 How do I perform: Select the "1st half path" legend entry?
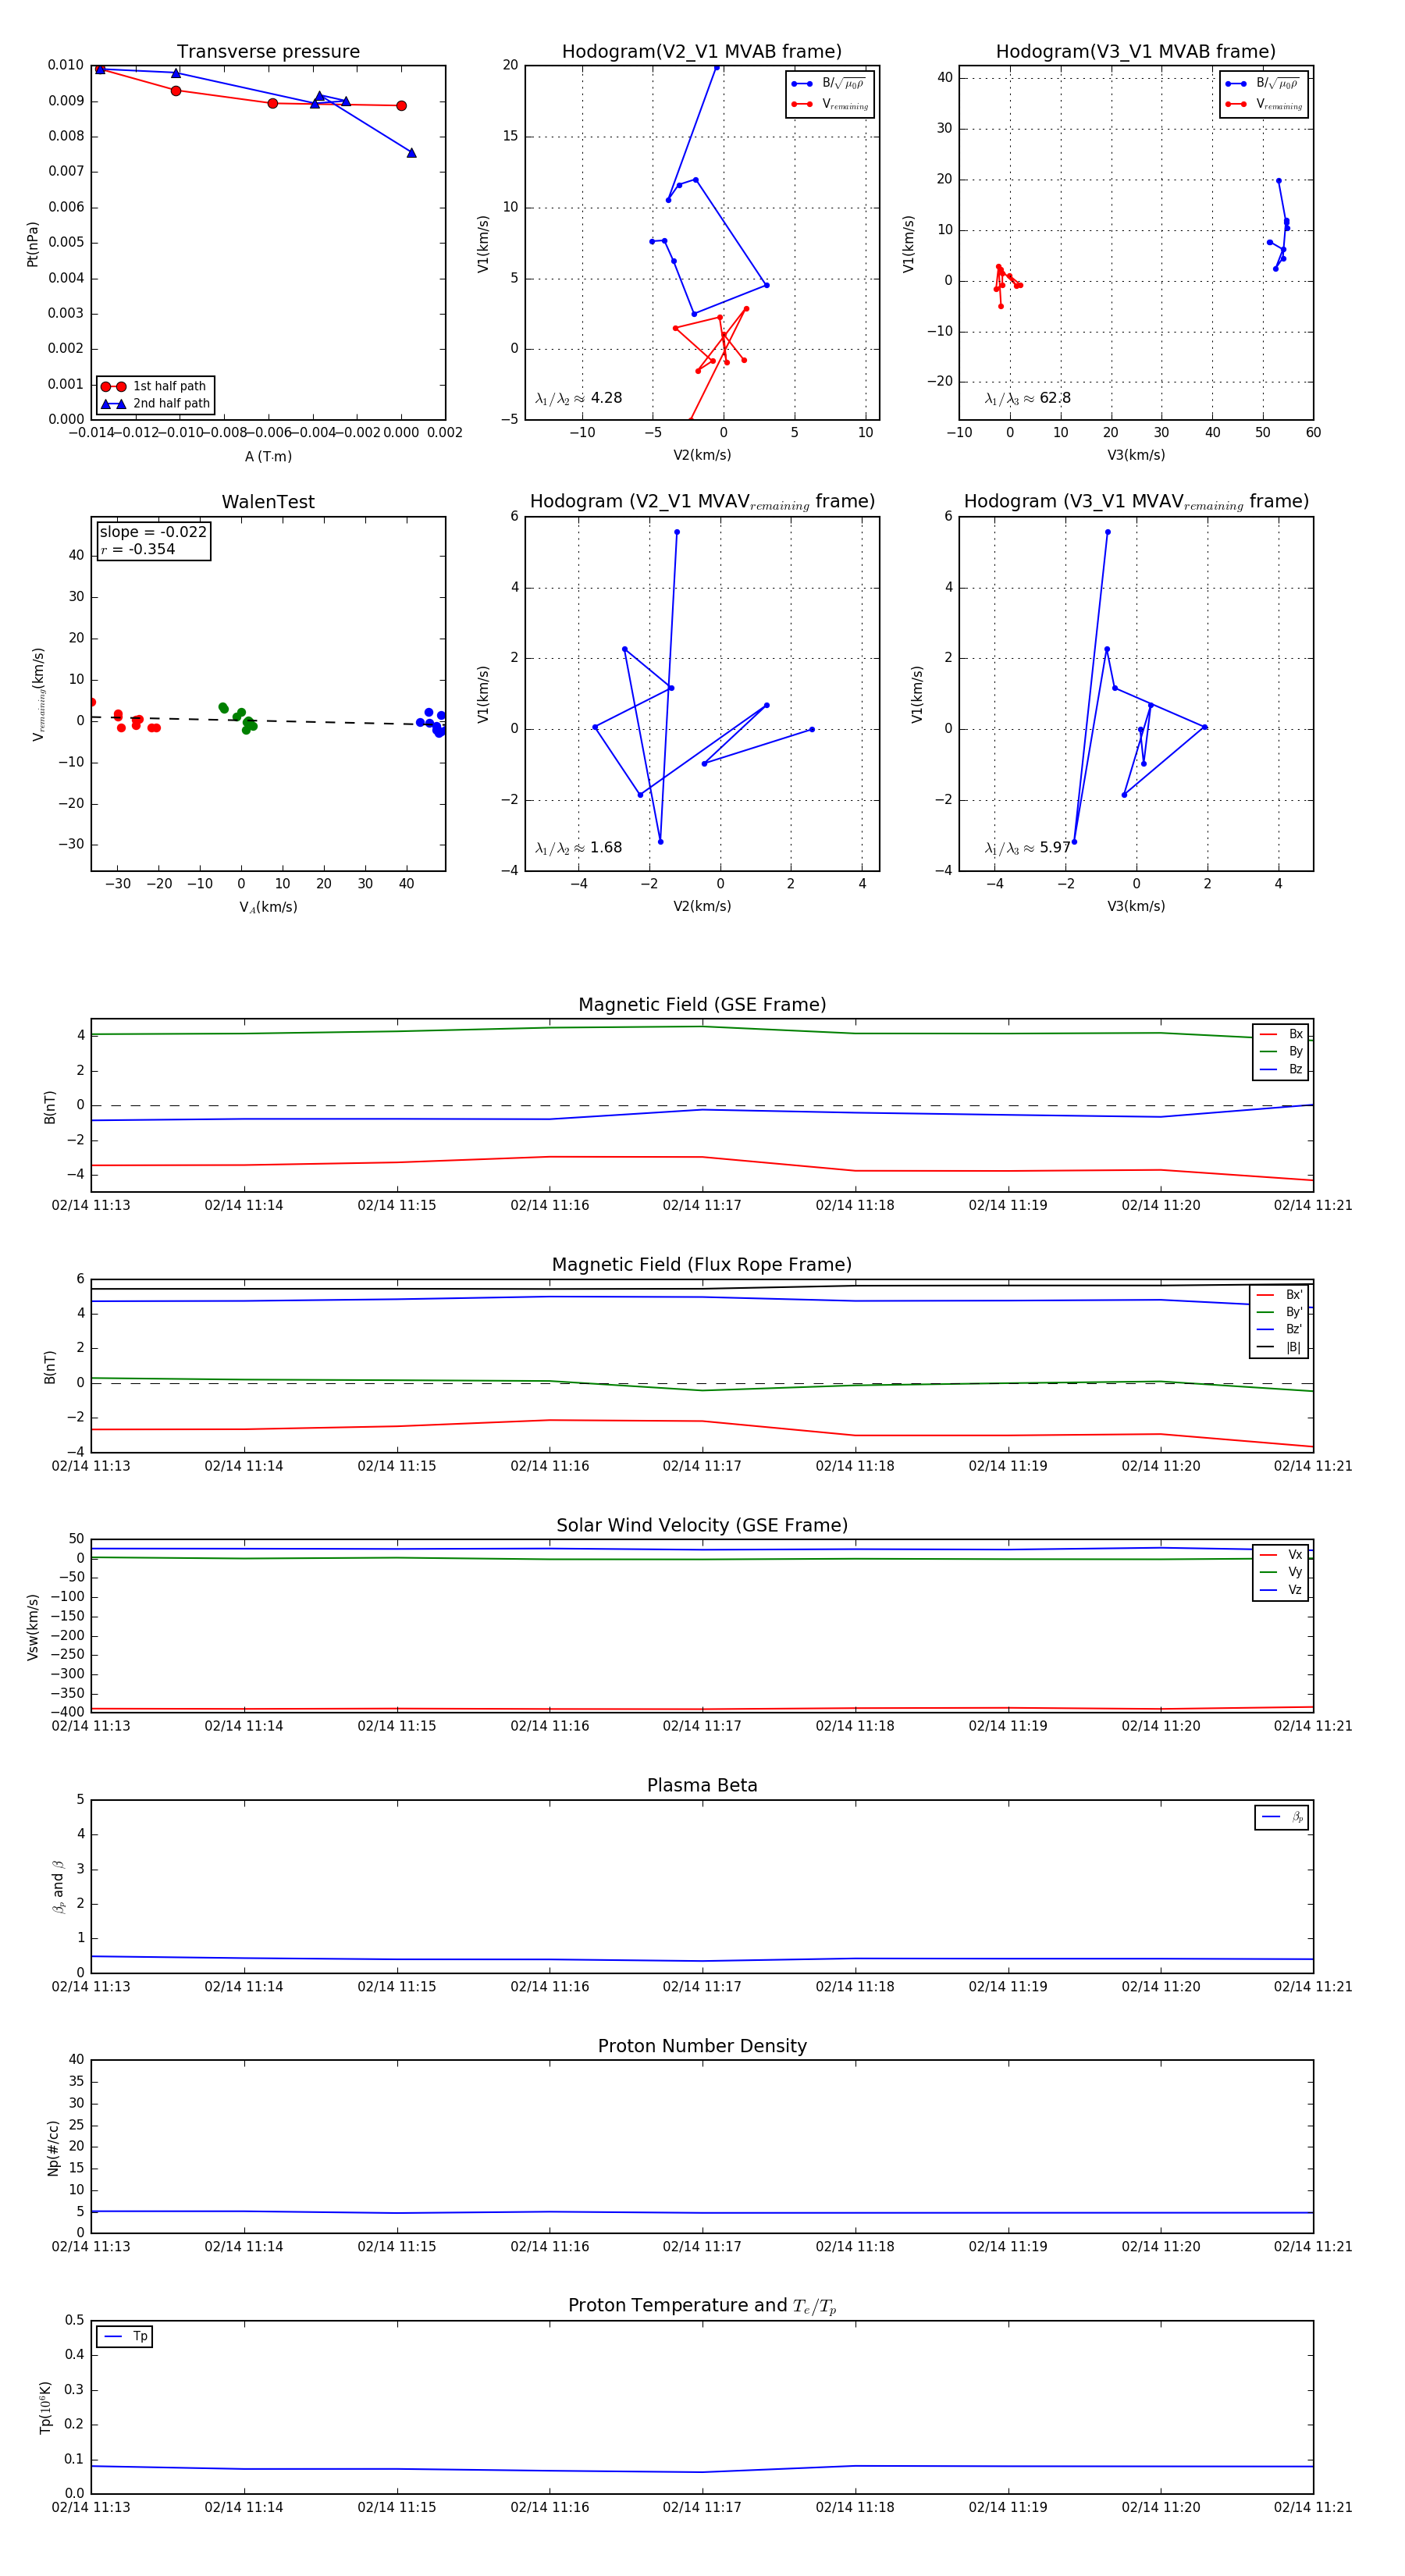point(154,386)
